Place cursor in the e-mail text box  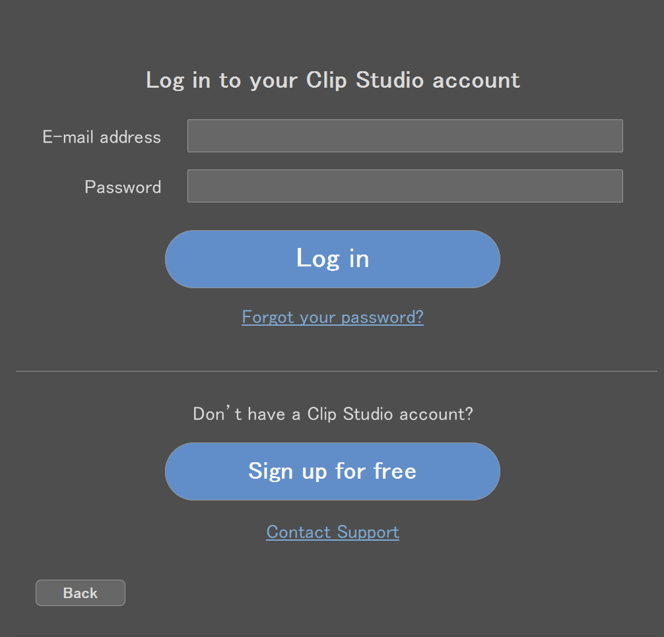[405, 136]
